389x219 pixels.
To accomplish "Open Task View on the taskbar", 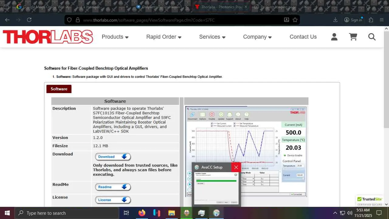I will [126, 213].
